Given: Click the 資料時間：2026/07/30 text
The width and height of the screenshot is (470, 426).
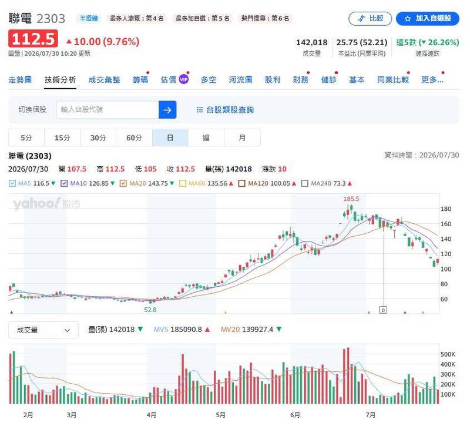Looking at the screenshot, I should coord(421,155).
